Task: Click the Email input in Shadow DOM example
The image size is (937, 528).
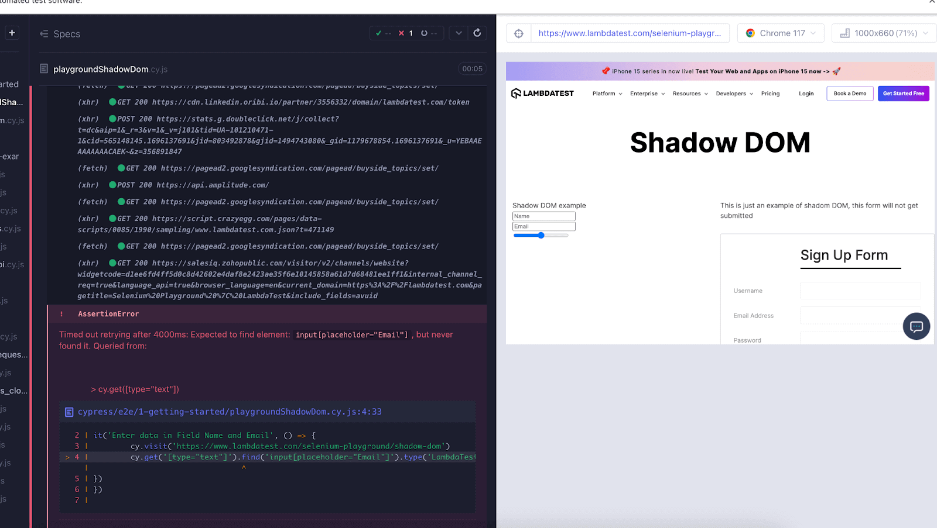Action: coord(544,227)
